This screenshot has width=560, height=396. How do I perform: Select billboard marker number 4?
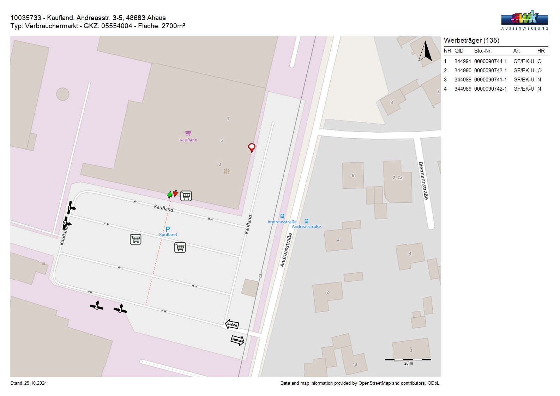96,306
